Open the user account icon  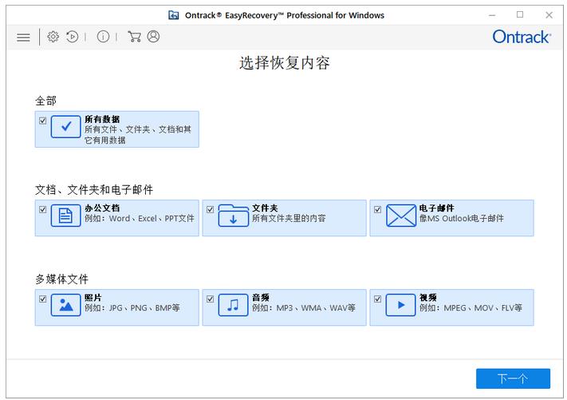point(153,37)
